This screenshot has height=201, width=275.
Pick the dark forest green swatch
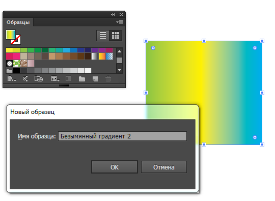click(45, 50)
